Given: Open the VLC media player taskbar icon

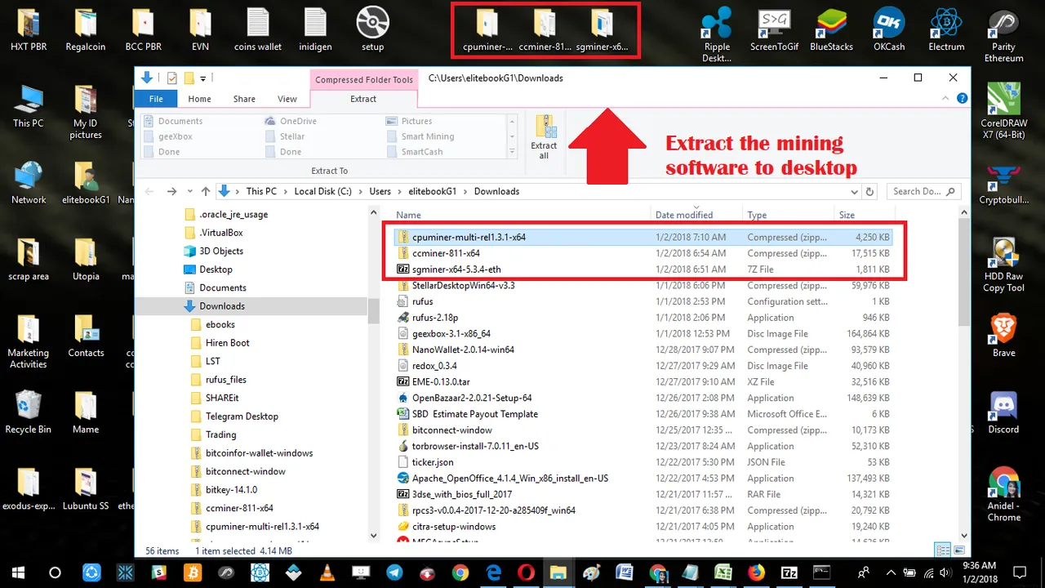Looking at the screenshot, I should point(327,572).
